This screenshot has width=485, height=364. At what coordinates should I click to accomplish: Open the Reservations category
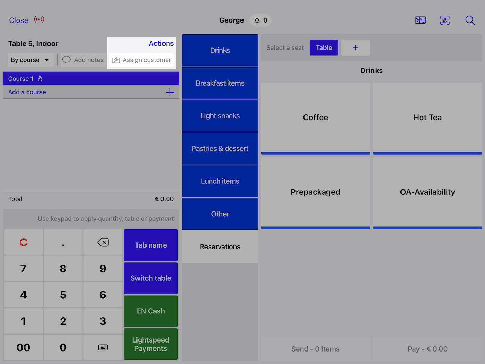220,247
